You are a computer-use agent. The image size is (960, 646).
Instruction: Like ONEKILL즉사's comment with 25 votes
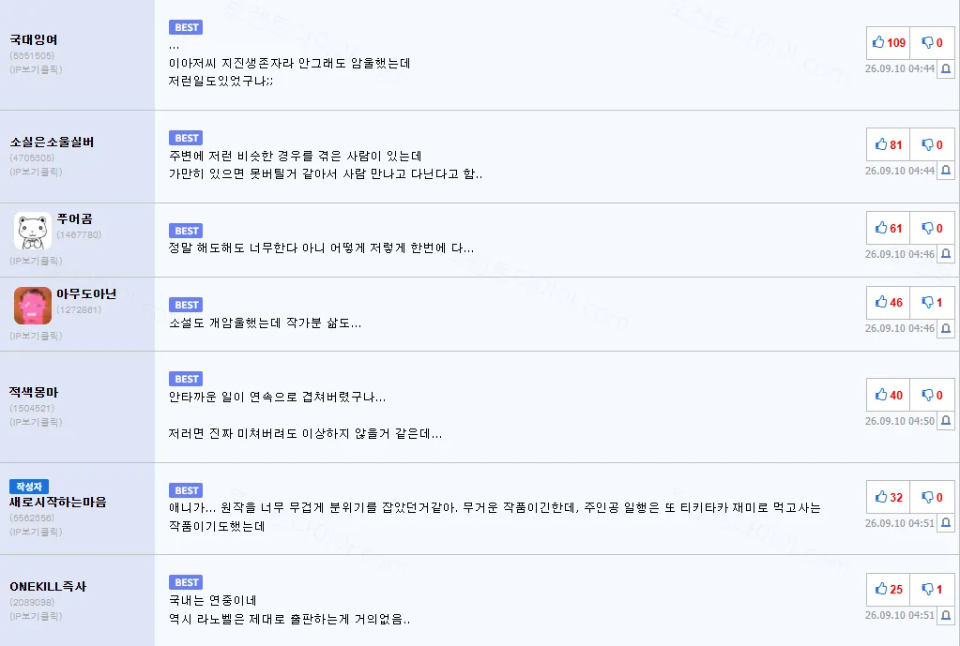point(889,589)
